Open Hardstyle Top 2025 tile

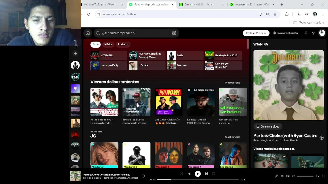point(223,55)
